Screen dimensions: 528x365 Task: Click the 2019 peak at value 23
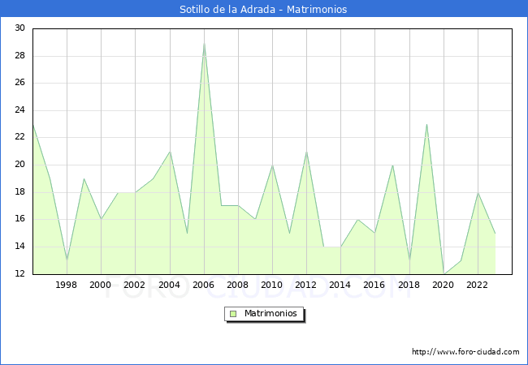tap(426, 124)
